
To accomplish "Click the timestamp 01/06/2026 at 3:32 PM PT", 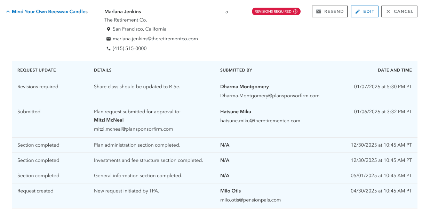I will coord(383,112).
